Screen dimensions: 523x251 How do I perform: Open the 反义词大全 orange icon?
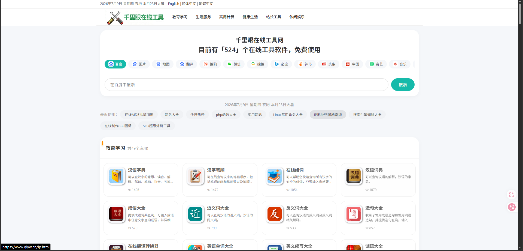coord(275,214)
